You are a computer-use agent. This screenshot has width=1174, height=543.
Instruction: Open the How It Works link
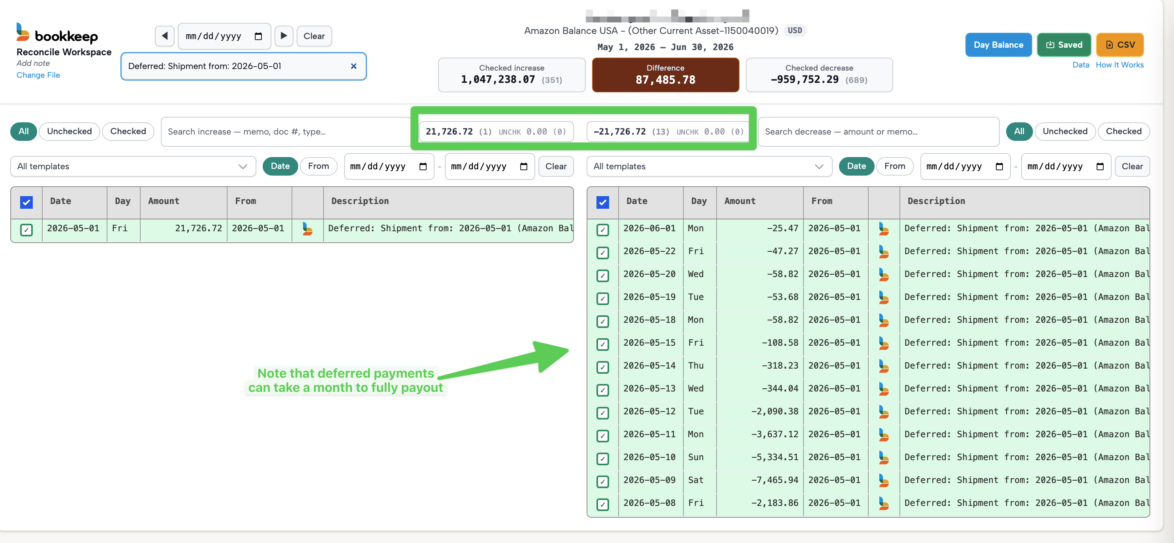pyautogui.click(x=1119, y=65)
